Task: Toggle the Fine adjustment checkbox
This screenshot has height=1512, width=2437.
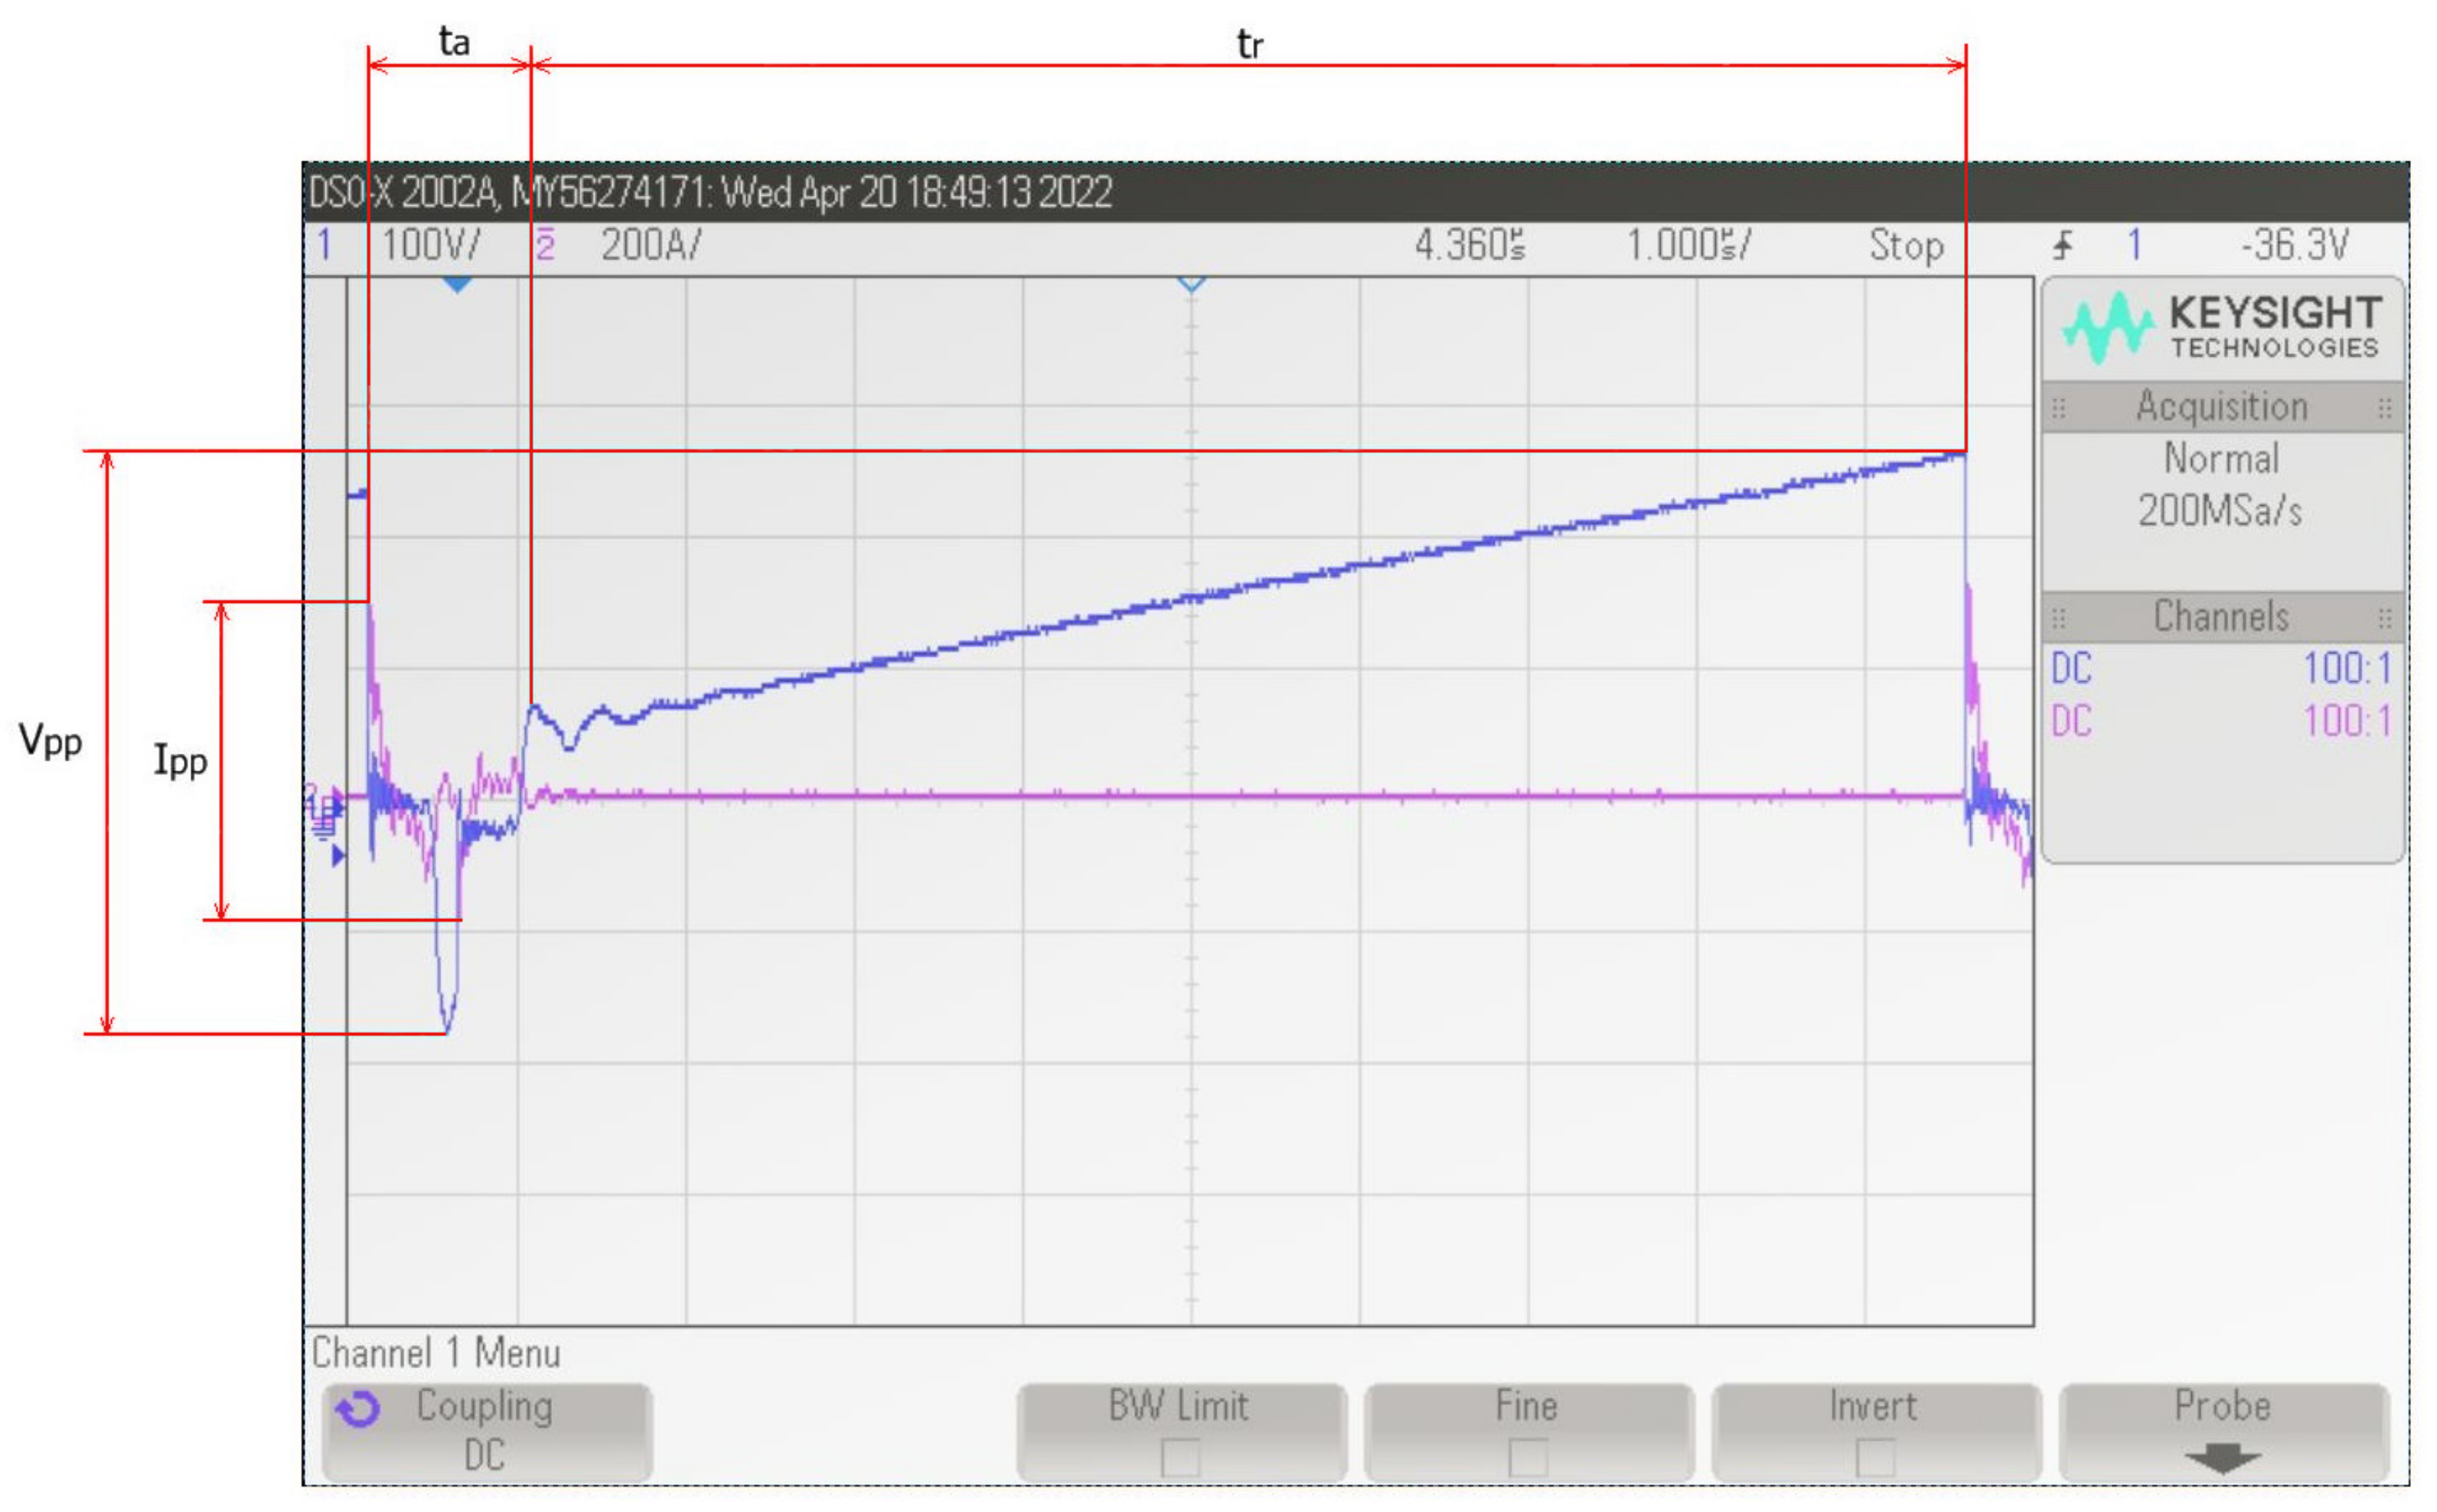Action: click(1527, 1457)
